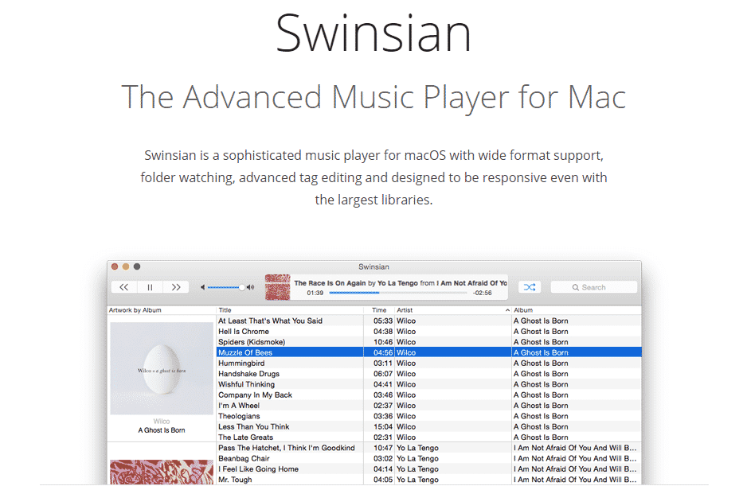Select track Less Than You Think
Viewport: 747px width, 486px height.
point(428,426)
